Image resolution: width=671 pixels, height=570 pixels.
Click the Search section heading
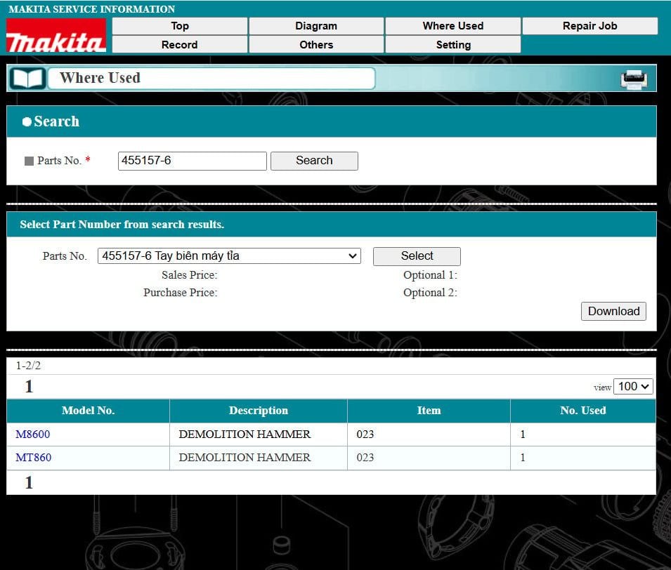pyautogui.click(x=56, y=121)
